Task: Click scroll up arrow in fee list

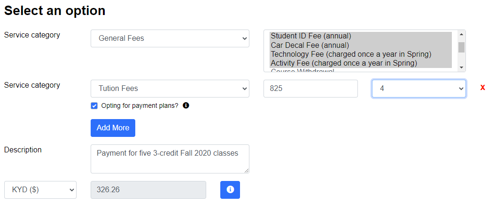Action: 462,34
